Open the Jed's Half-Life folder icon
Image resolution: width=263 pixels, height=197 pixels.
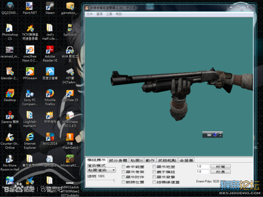pos(50,32)
